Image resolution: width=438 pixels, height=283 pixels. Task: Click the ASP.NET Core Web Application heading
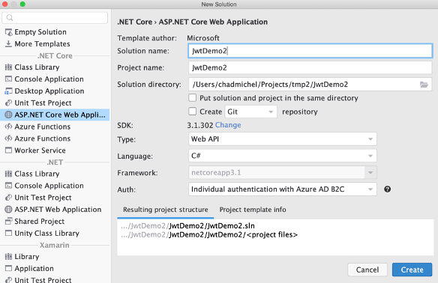point(213,22)
